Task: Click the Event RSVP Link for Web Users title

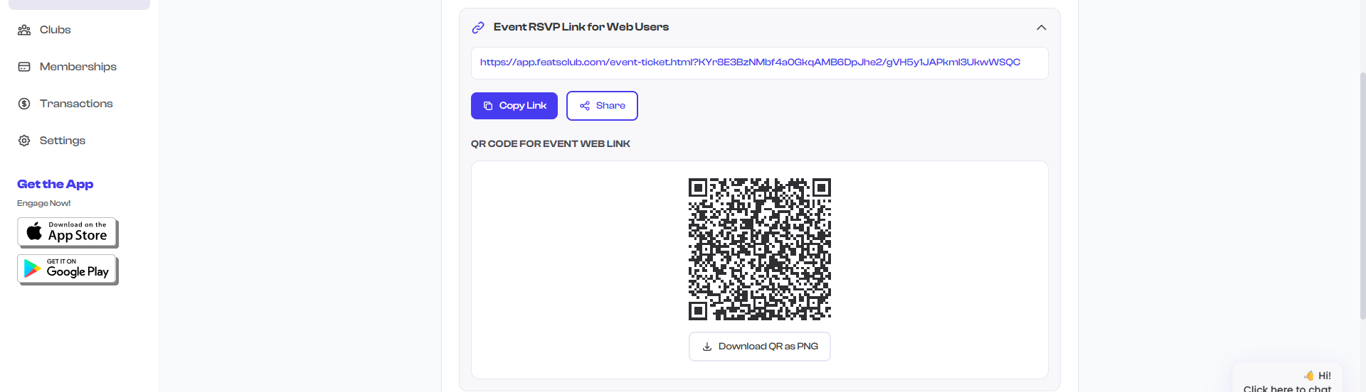Action: coord(581,27)
